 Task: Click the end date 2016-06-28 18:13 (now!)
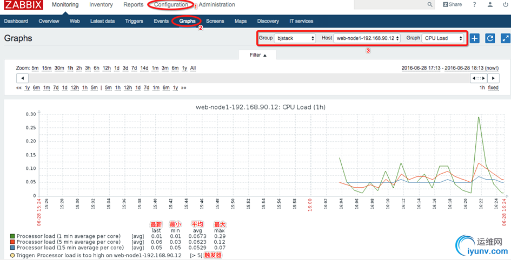point(472,69)
